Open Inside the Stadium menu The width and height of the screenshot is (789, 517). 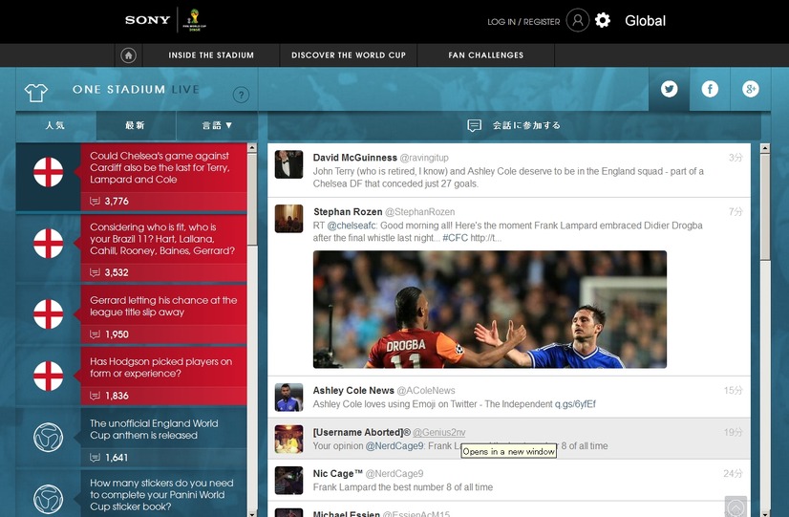[x=211, y=55]
